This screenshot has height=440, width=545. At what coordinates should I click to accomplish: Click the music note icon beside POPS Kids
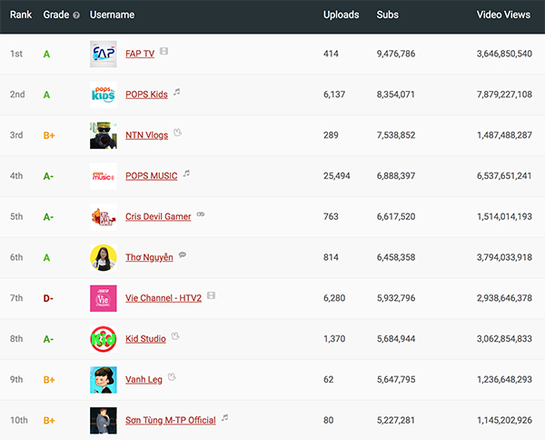(x=177, y=92)
